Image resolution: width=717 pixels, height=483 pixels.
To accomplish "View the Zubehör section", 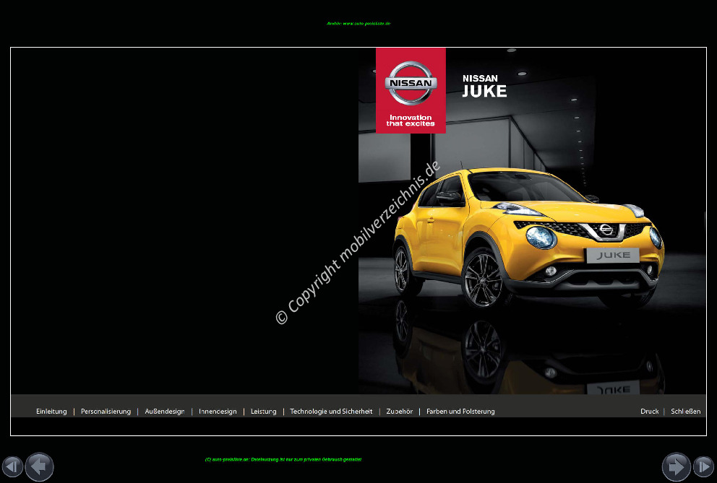I will click(400, 412).
